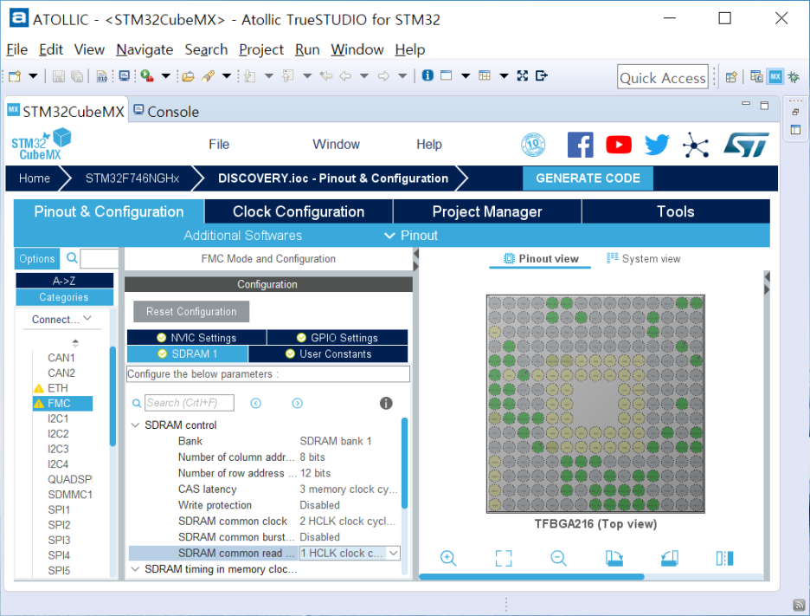Zoom out of the pinout view
810x616 pixels.
point(558,558)
